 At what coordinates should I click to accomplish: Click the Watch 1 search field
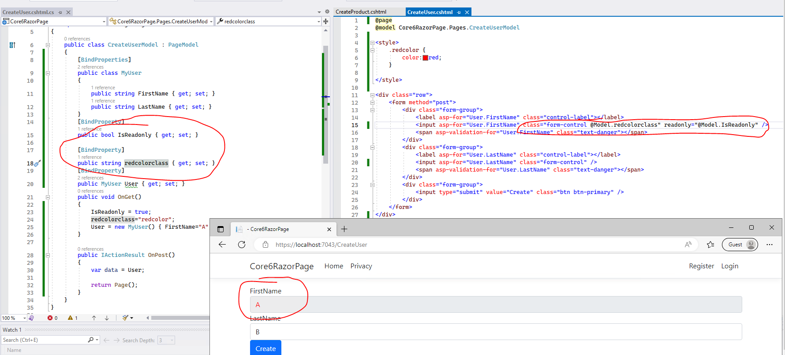click(44, 340)
